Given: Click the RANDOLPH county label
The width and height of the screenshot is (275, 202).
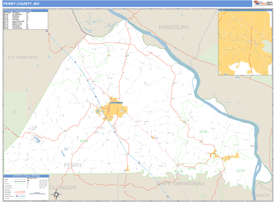Looking at the screenshot, I should point(174,27).
